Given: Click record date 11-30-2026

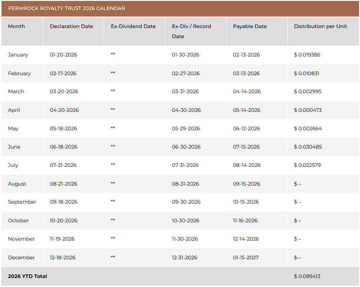Looking at the screenshot, I should 185,239.
